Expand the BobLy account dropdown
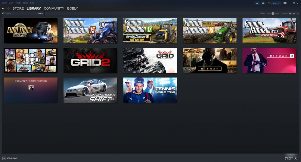The image size is (301, 162). [276, 3]
